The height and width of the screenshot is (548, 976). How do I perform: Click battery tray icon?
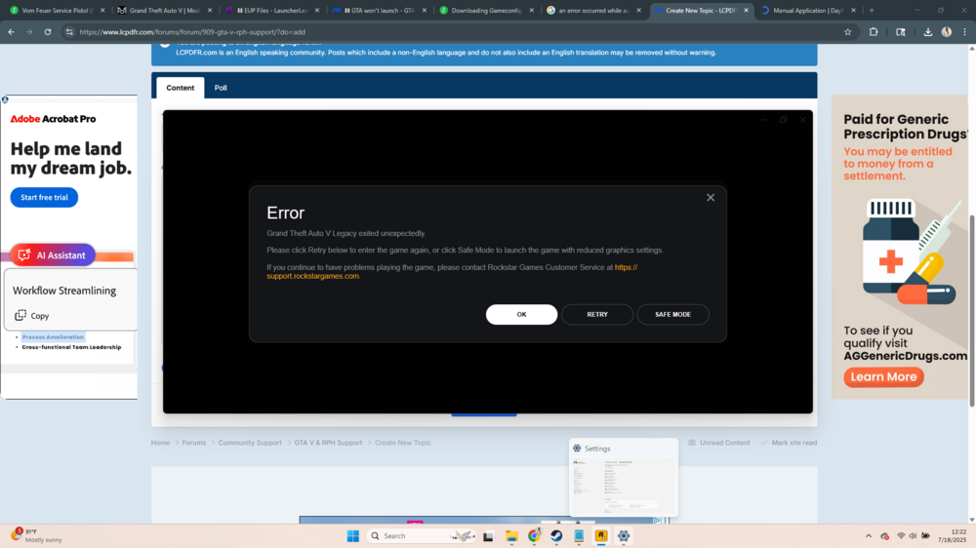pos(925,535)
